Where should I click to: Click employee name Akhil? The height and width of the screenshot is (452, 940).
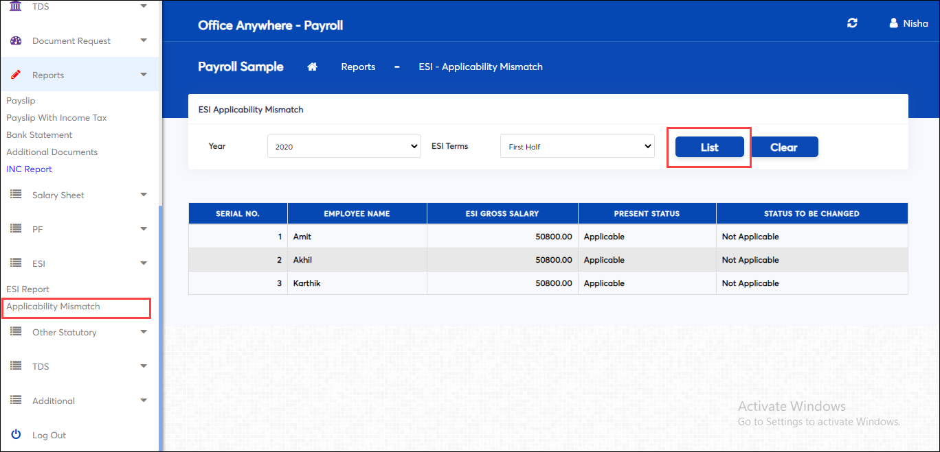(302, 260)
